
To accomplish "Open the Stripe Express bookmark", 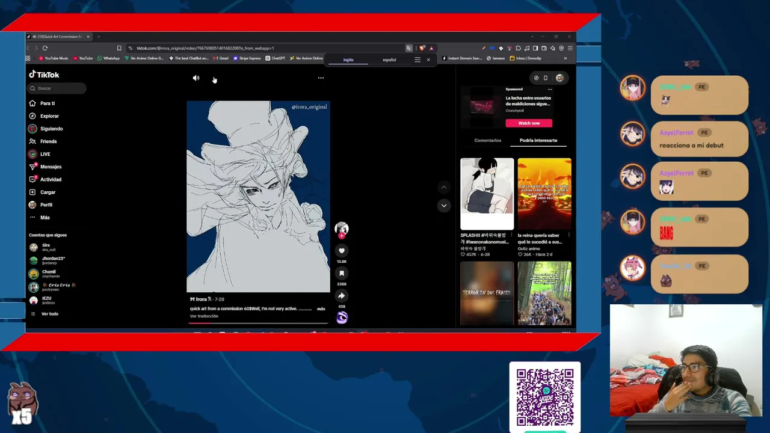I will pos(247,58).
